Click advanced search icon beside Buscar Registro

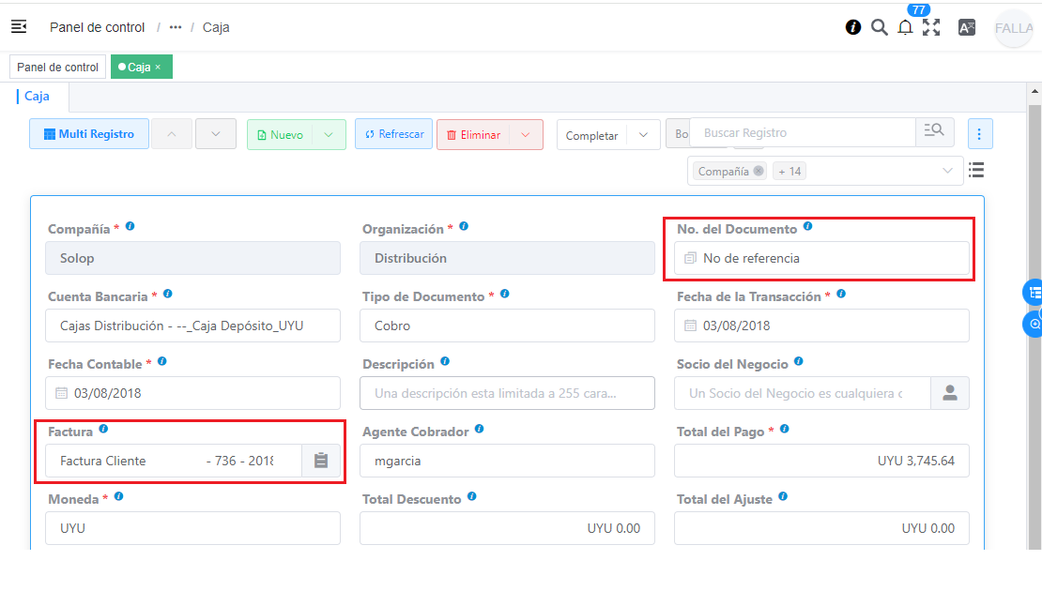pyautogui.click(x=934, y=130)
